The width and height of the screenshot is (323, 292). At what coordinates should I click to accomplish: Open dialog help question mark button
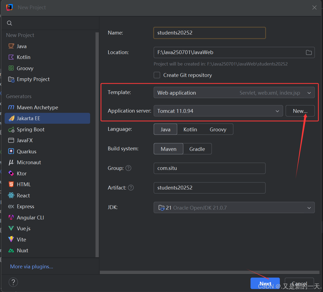(x=13, y=282)
